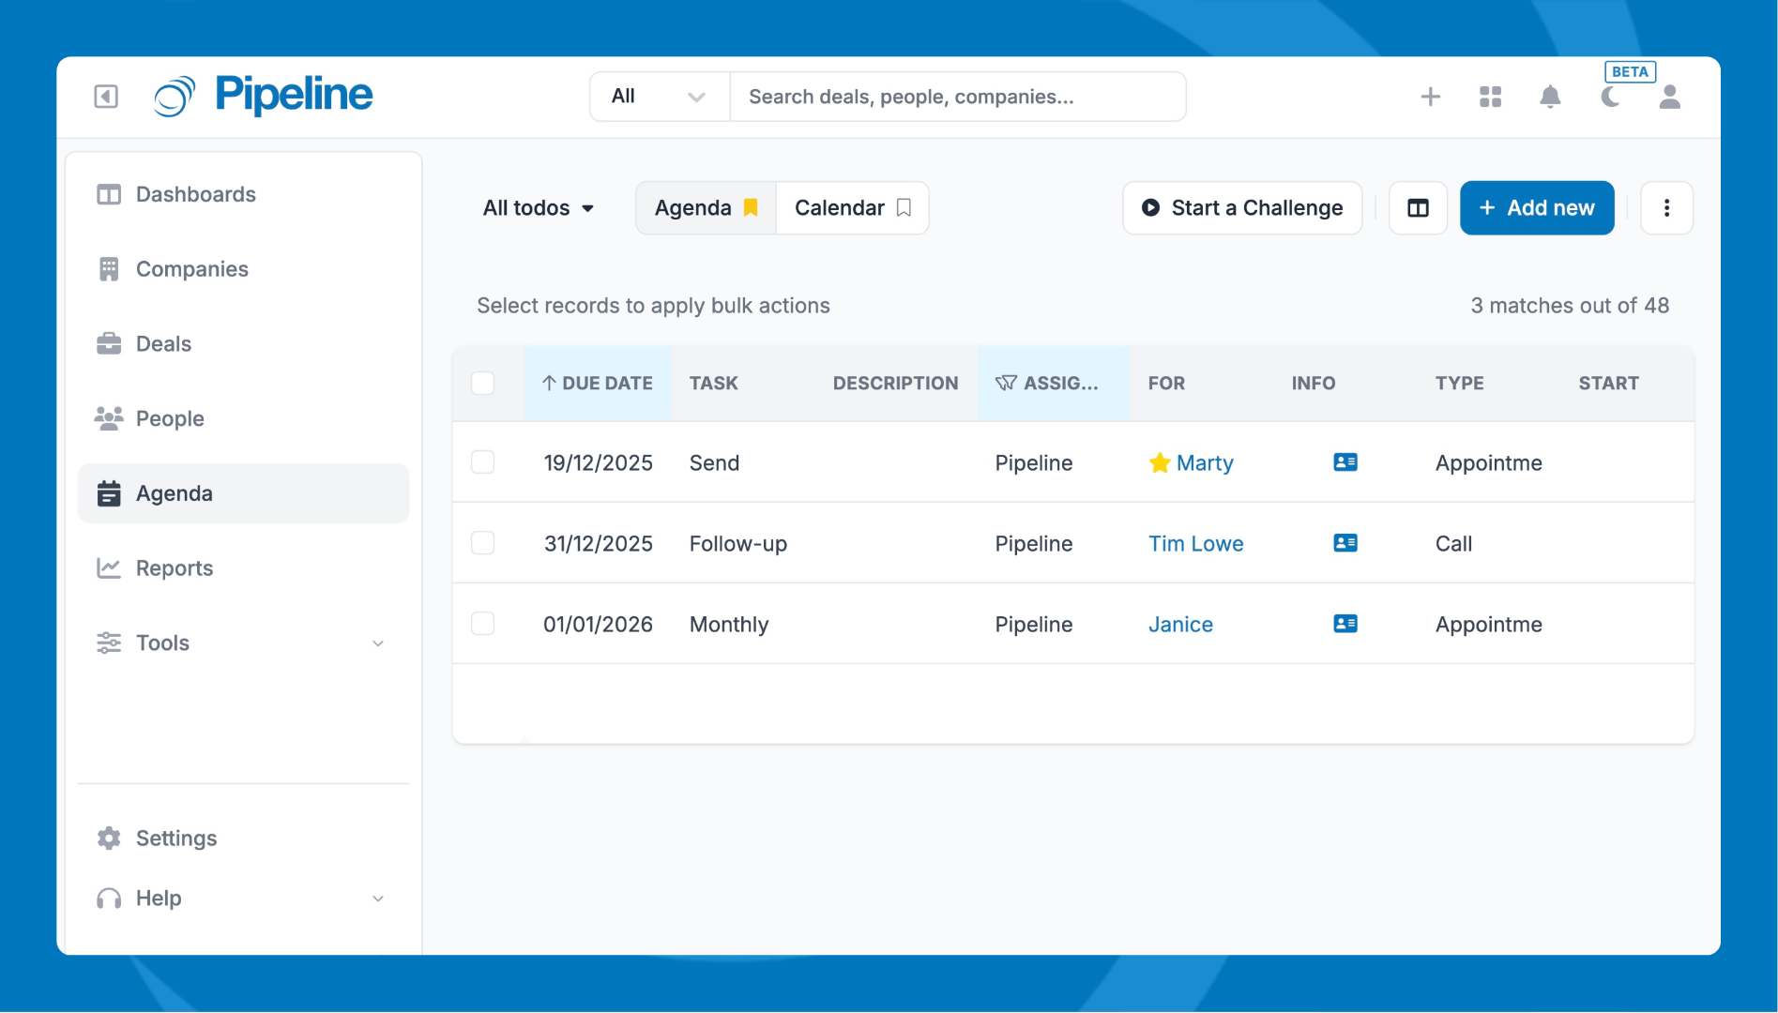Open contact card icon for Tim Lowe
Screen dimensions: 1778x1013
coord(1345,543)
